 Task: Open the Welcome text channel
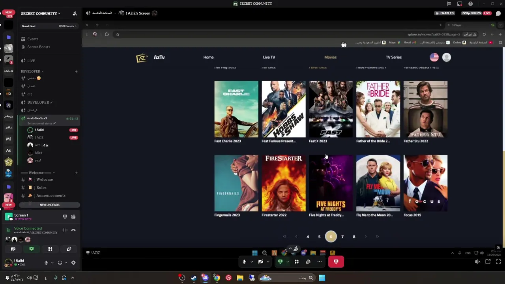pos(44,179)
